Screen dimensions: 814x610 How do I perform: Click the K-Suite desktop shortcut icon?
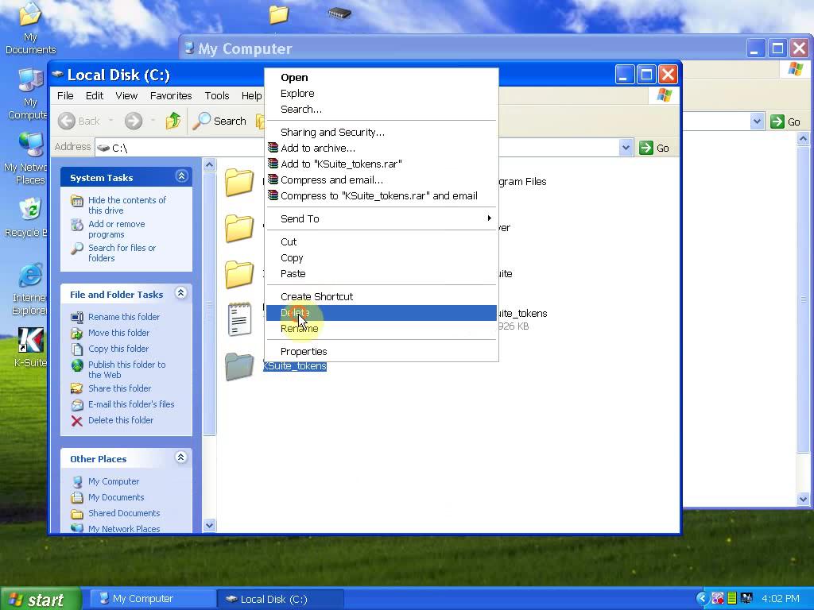[31, 341]
